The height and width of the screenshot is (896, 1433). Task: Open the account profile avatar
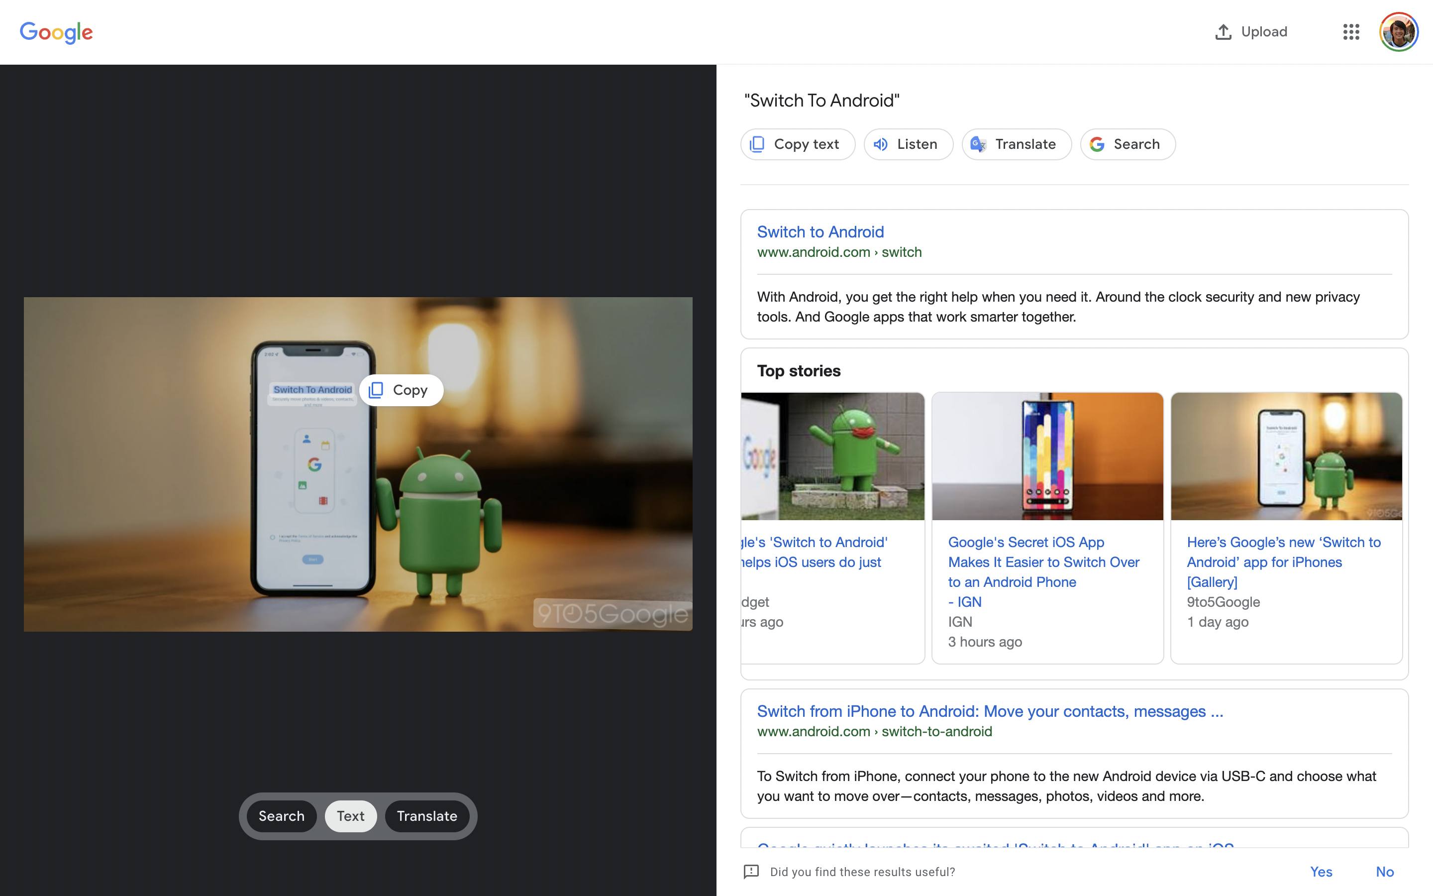point(1398,32)
